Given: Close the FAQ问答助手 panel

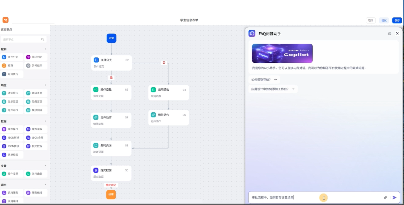Looking at the screenshot, I should coord(397,34).
